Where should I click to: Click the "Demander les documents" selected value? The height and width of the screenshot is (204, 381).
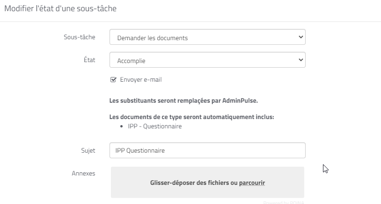(153, 38)
